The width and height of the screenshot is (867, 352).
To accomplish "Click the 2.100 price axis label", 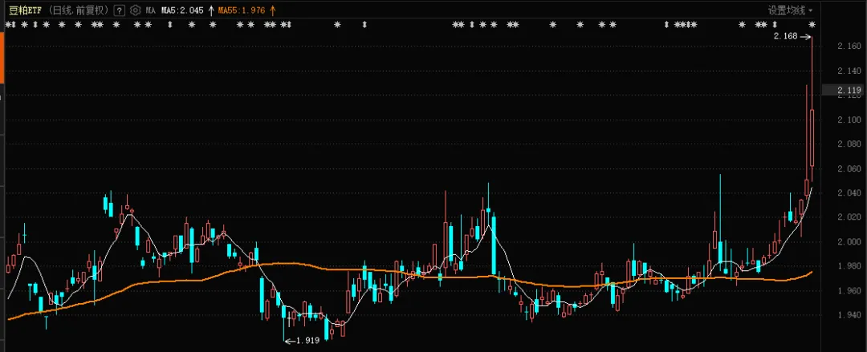I will pos(849,119).
